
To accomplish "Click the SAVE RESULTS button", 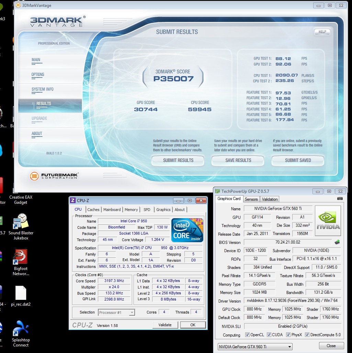I will (x=238, y=160).
